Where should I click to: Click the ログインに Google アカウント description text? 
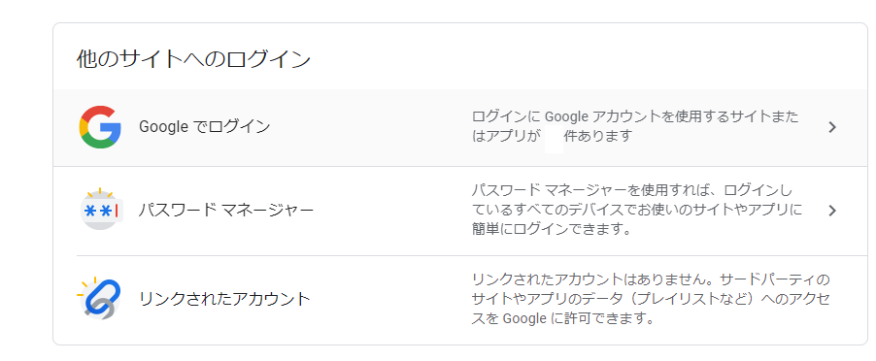635,126
